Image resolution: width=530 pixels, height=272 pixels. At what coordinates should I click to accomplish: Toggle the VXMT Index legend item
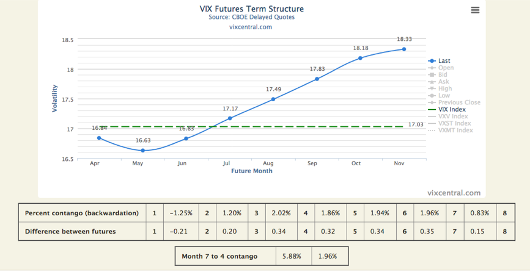point(455,130)
